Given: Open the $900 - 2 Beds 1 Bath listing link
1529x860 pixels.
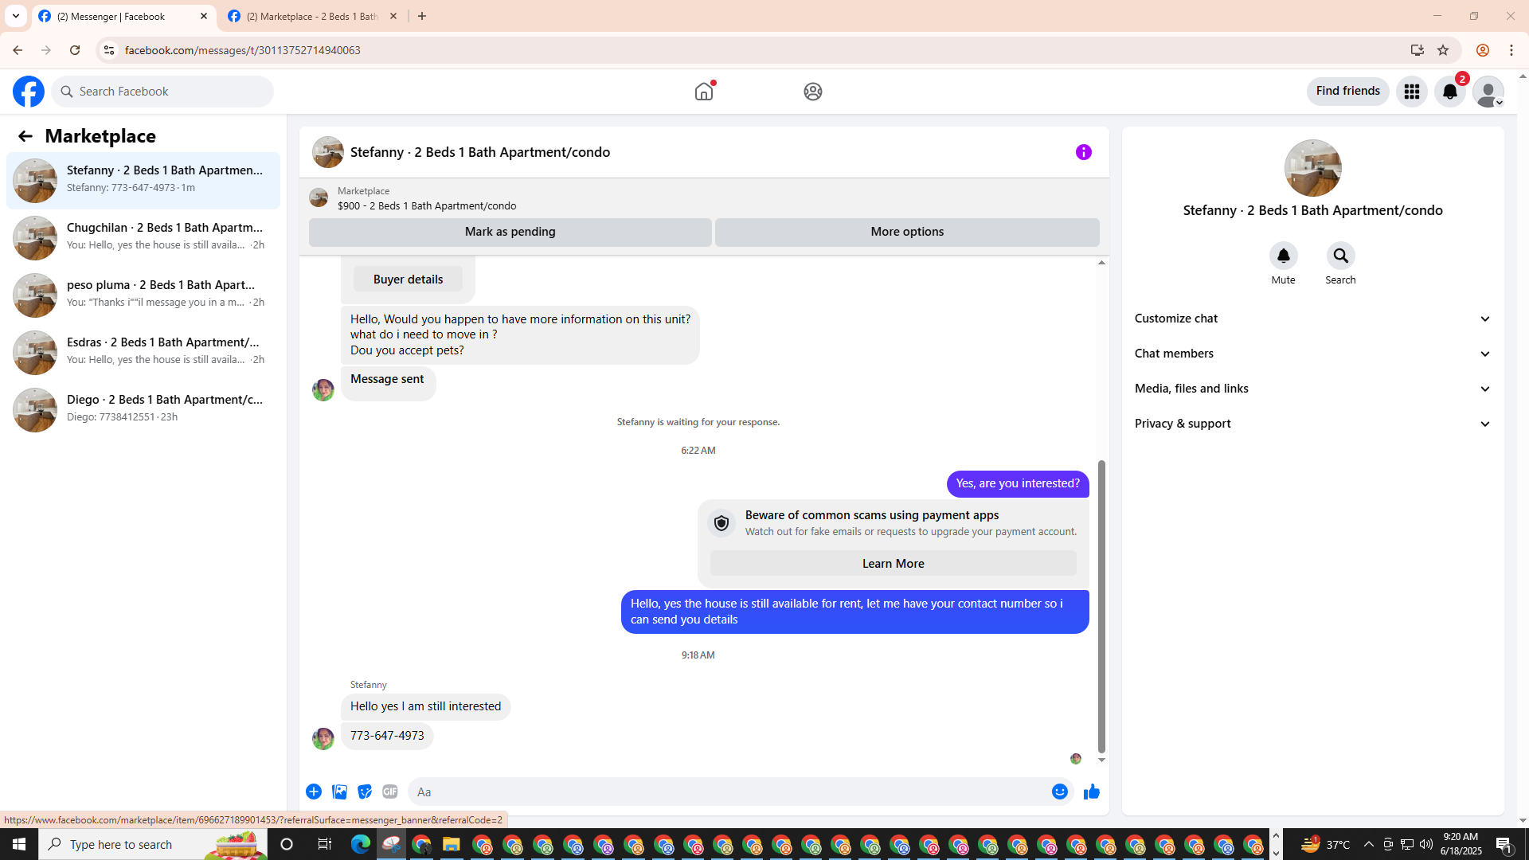Looking at the screenshot, I should 427,206.
